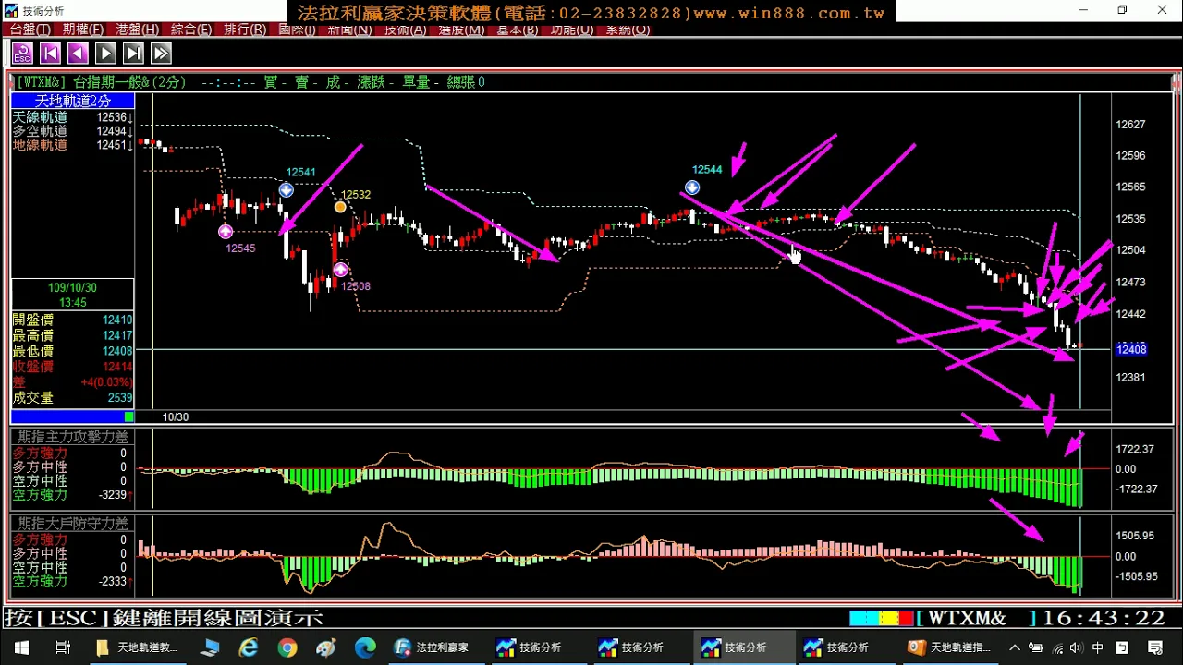Click the -1505.95 indicator axis value
This screenshot has height=665, width=1183.
(1135, 576)
